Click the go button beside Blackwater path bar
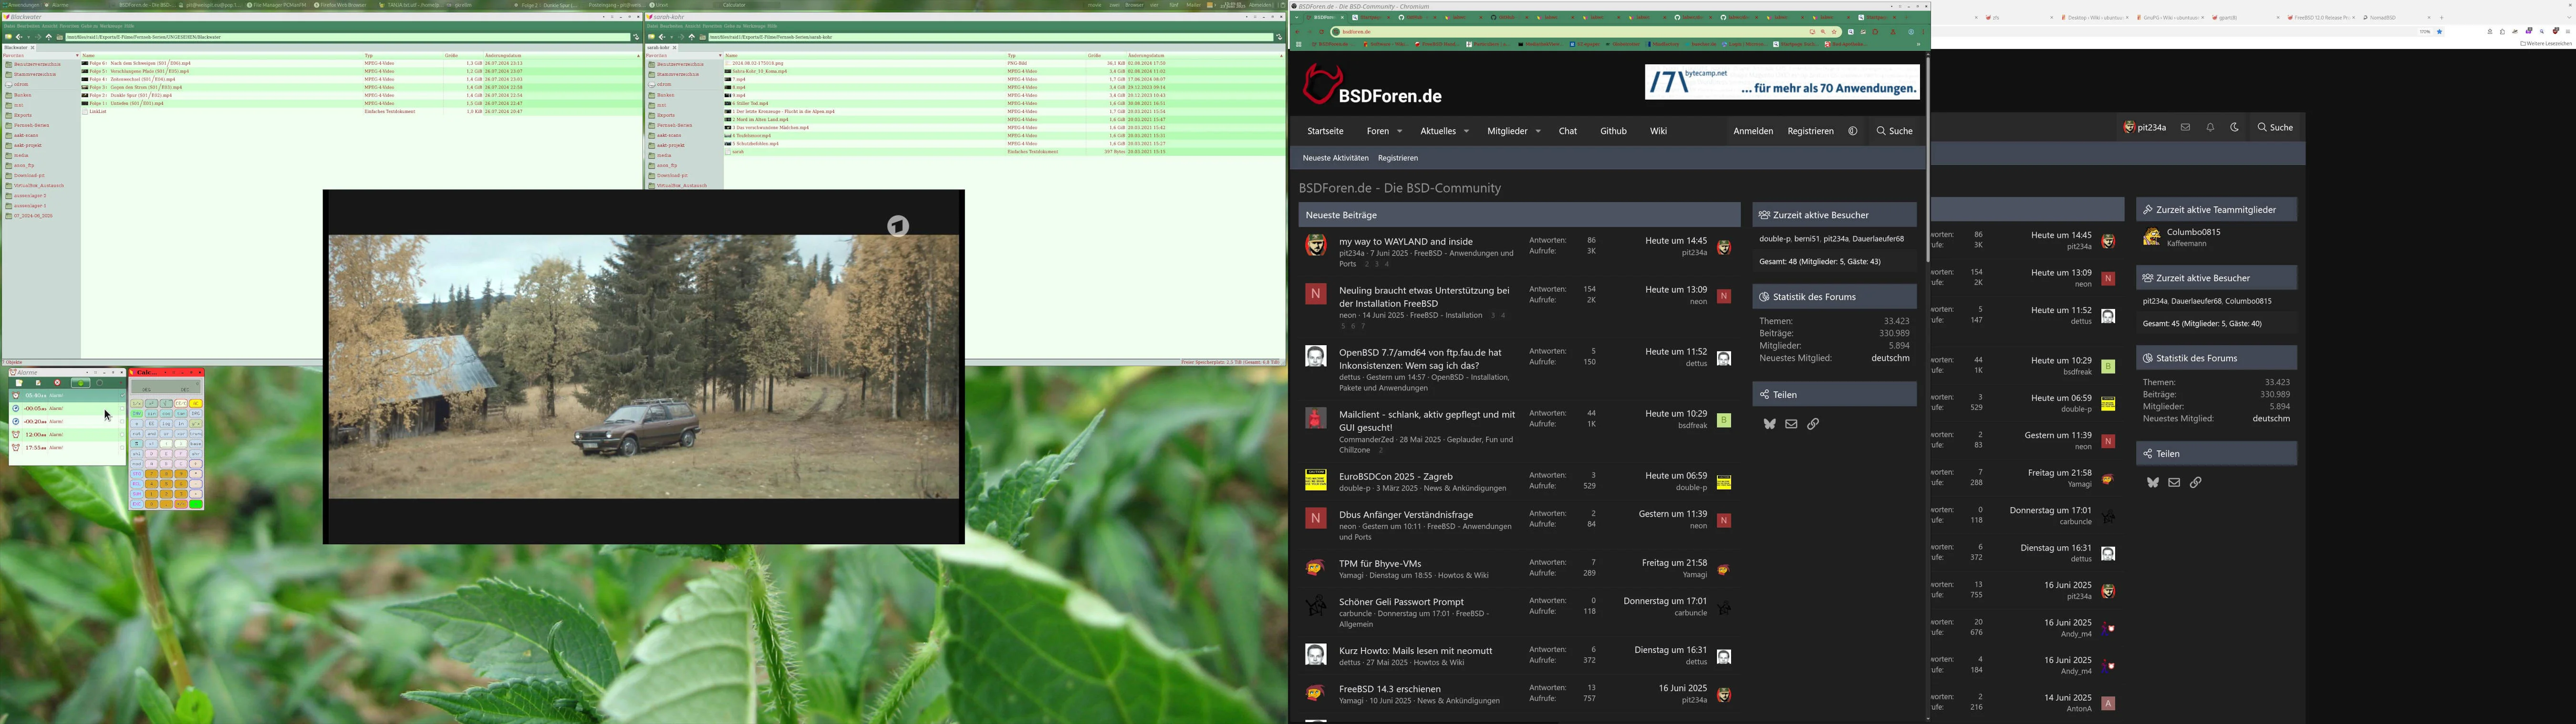The image size is (2576, 724). [636, 37]
